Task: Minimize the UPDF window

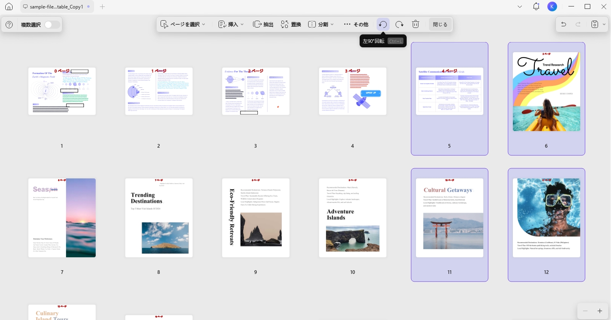Action: 572,6
